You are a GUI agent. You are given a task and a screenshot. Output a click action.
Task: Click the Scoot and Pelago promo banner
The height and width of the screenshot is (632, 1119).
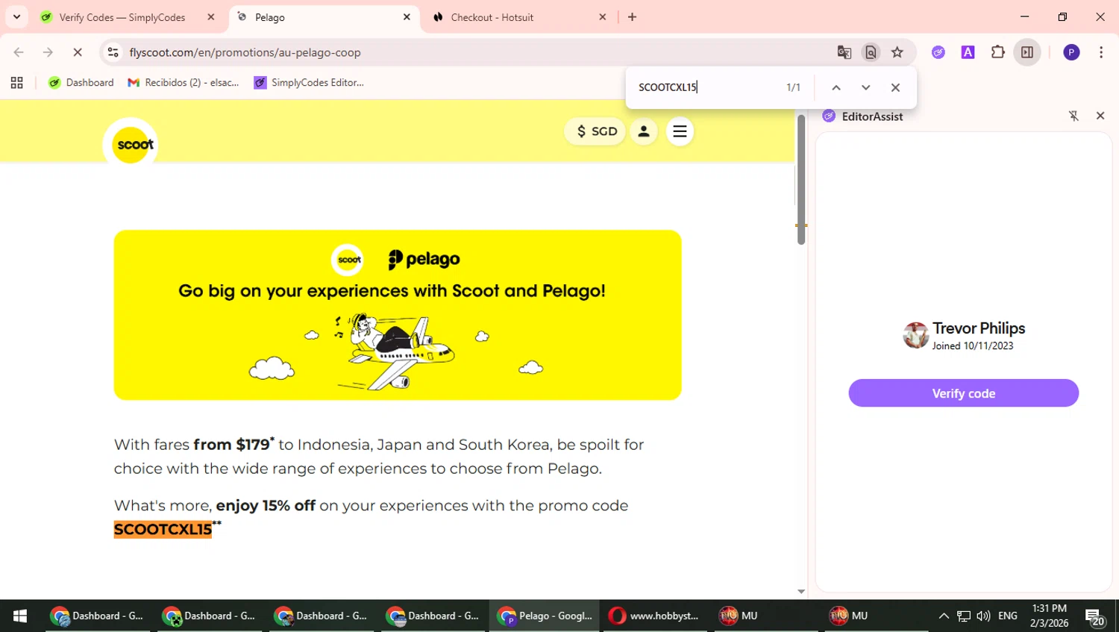[398, 315]
